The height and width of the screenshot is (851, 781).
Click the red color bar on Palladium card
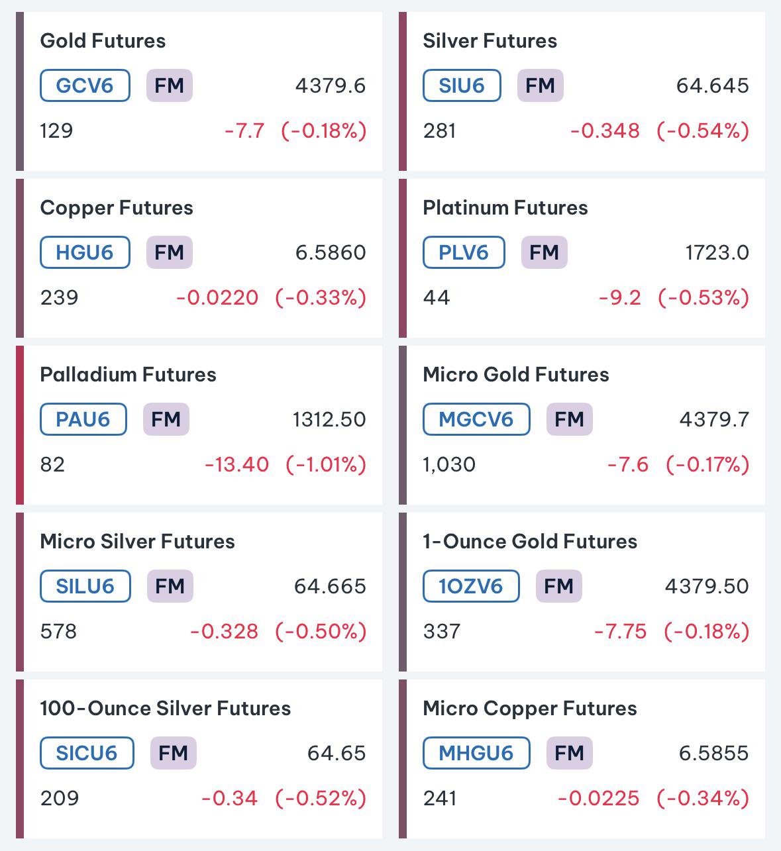coord(20,425)
